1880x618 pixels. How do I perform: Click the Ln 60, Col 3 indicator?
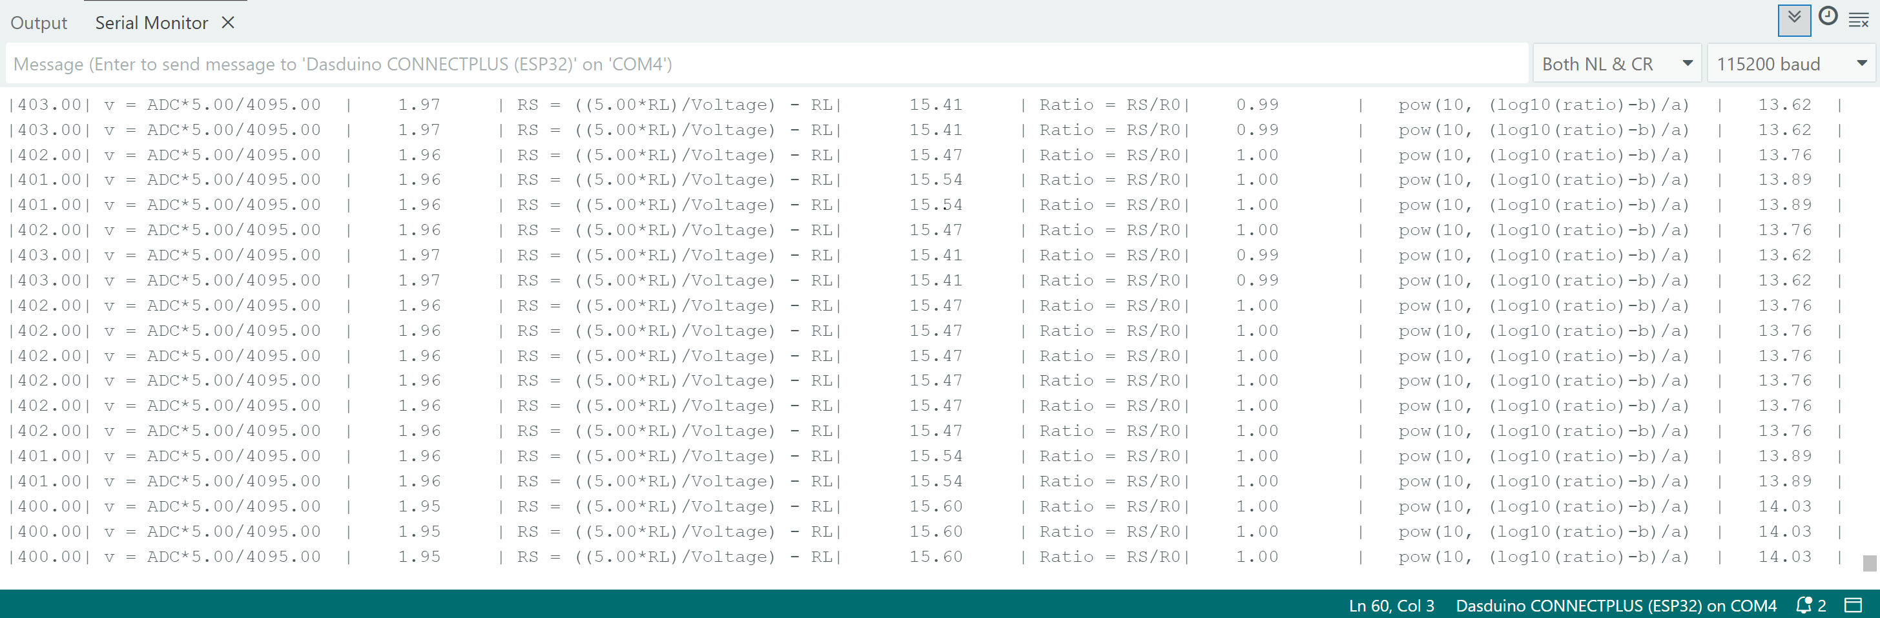tap(1391, 606)
